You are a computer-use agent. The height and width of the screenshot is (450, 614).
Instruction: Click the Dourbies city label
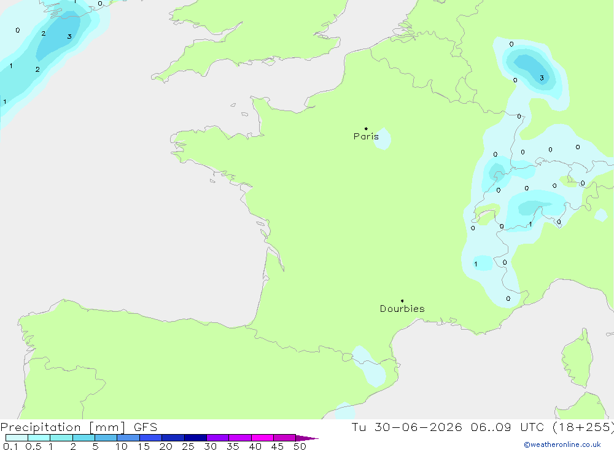[402, 309]
